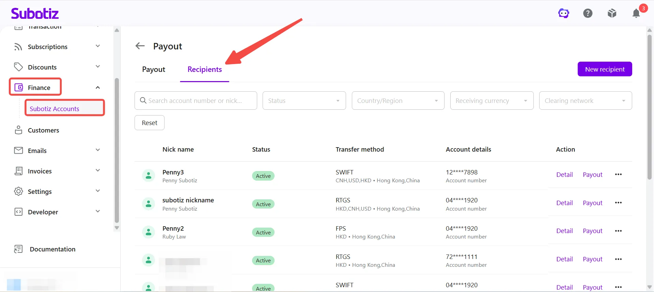Open notifications bell icon
Viewport: 654px width, 292px height.
click(636, 13)
